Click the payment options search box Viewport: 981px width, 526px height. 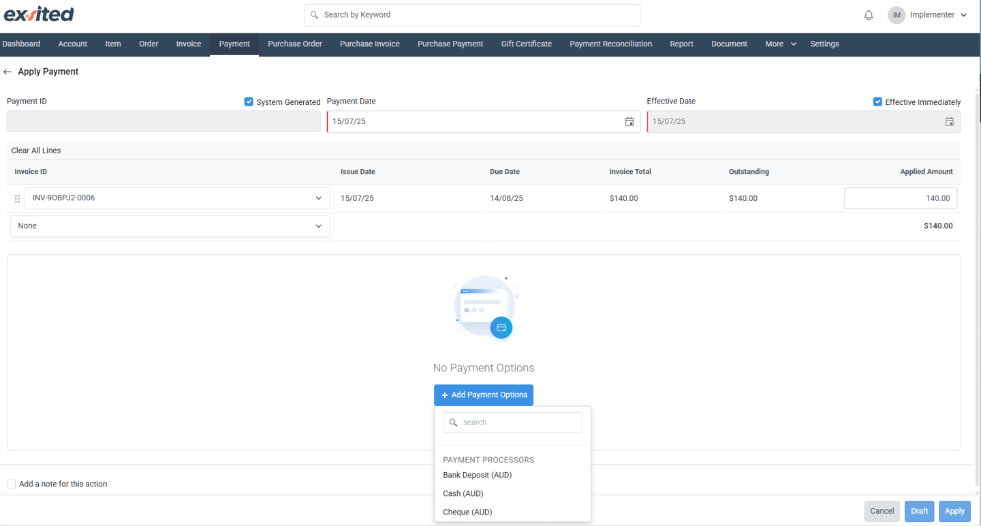[x=512, y=422]
